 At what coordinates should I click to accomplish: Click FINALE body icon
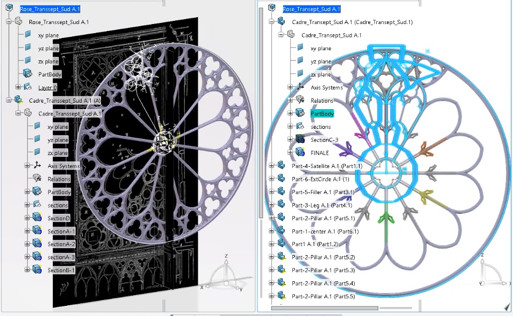click(x=300, y=152)
